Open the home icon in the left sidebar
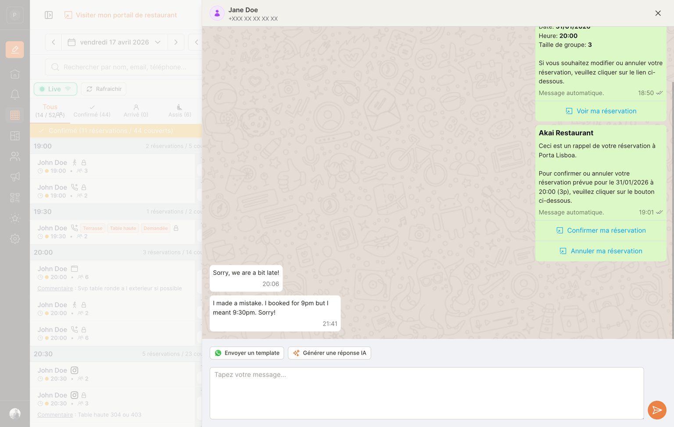This screenshot has height=427, width=674. coord(15,74)
